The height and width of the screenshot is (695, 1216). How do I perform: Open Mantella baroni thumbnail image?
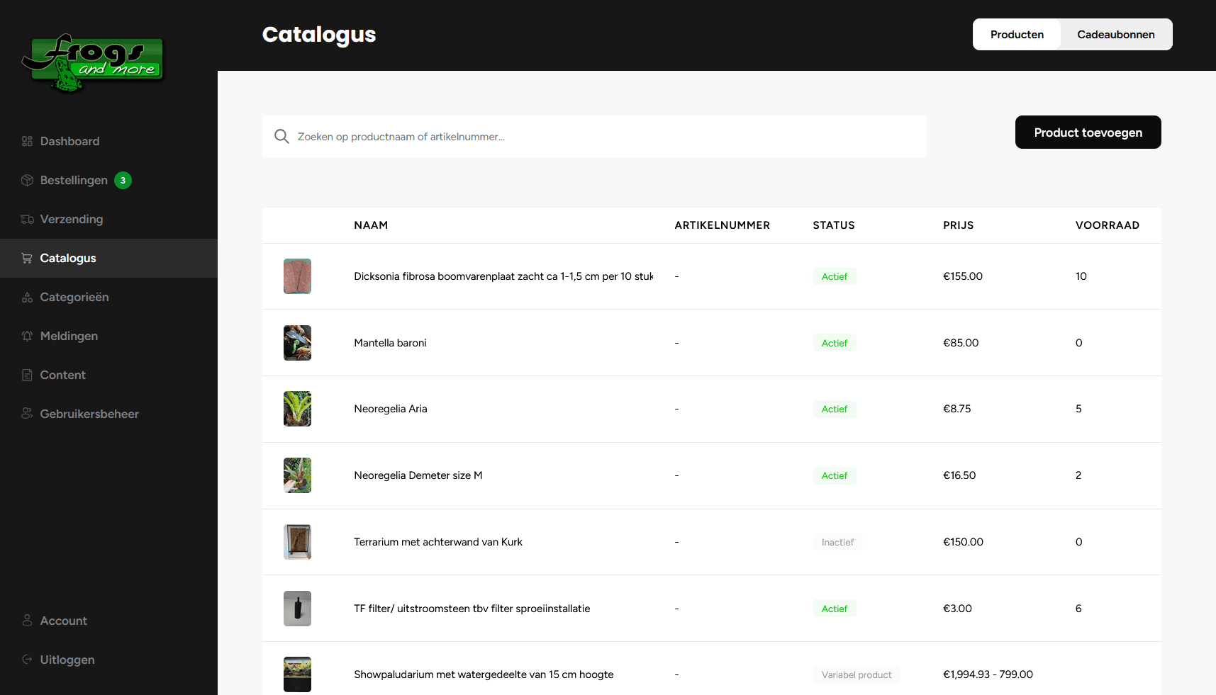pyautogui.click(x=297, y=343)
